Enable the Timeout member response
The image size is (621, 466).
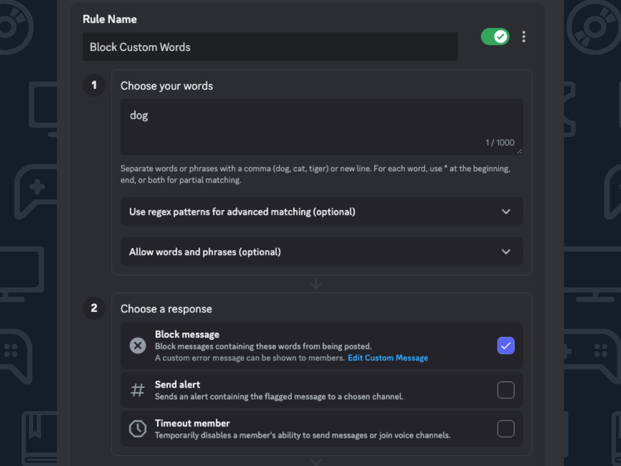tap(506, 429)
